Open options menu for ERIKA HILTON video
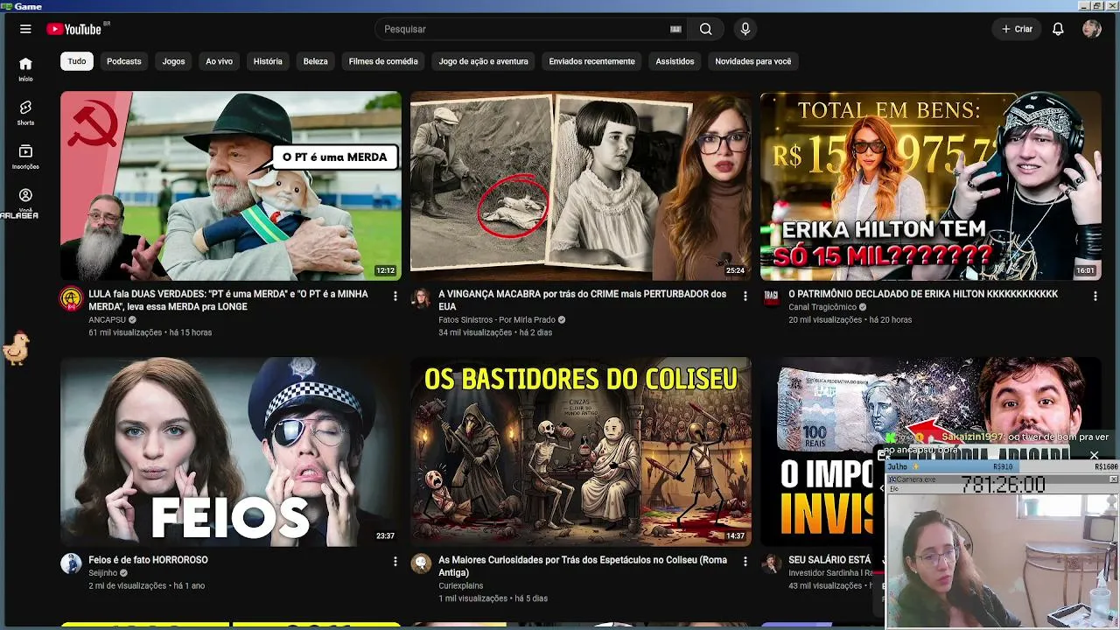Screen dimensions: 1120x630 pyautogui.click(x=1095, y=297)
